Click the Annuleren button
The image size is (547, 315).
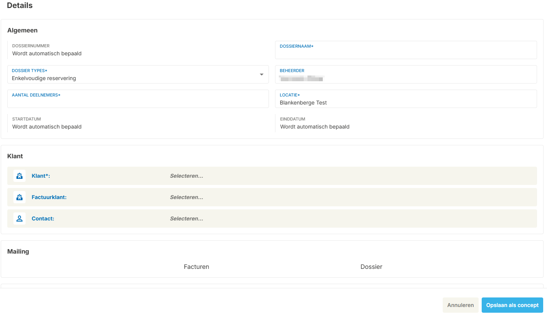coord(461,305)
